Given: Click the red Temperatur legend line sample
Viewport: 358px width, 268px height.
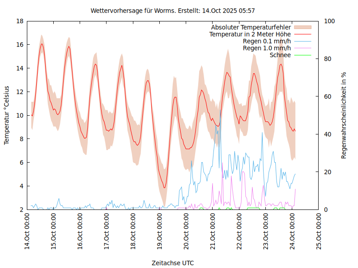Looking at the screenshot, I should [x=302, y=34].
